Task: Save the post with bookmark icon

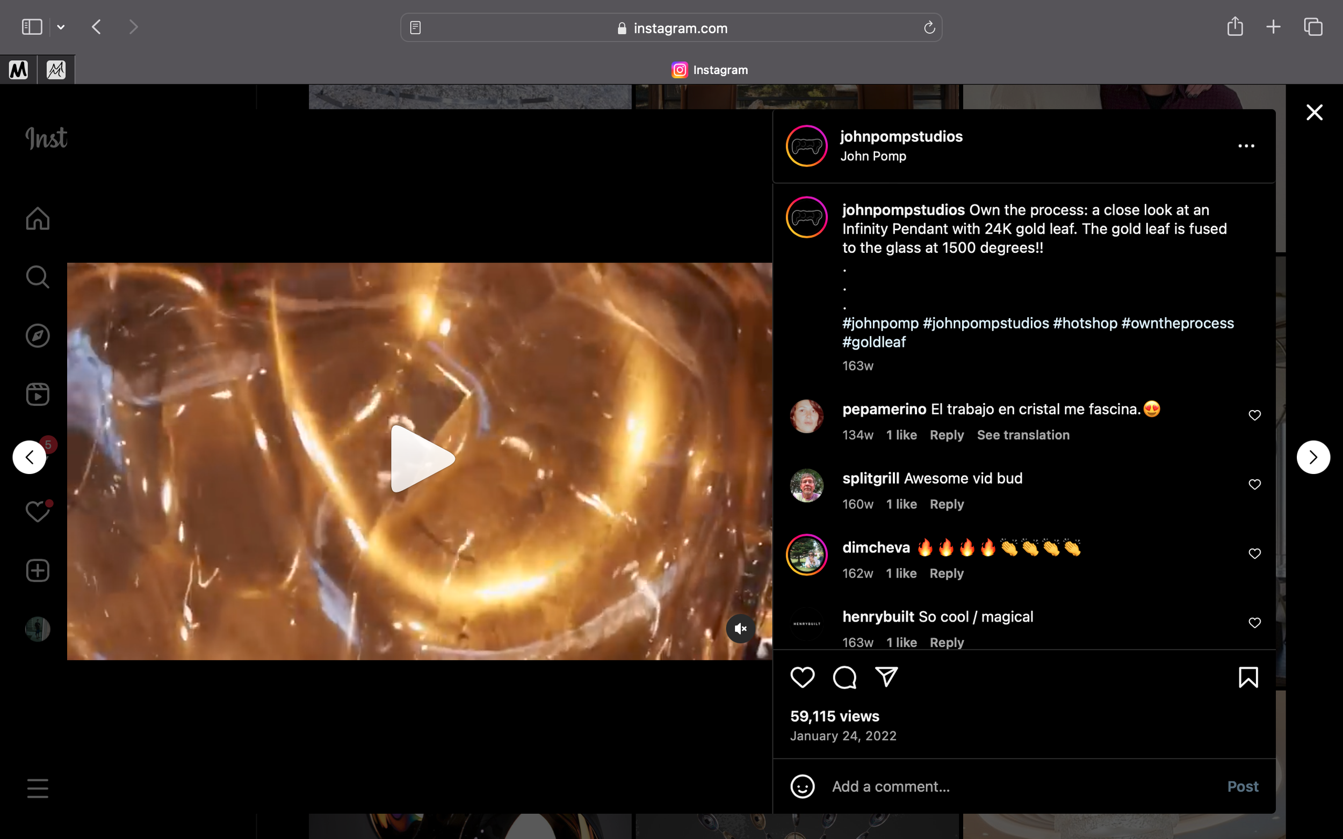Action: pyautogui.click(x=1248, y=677)
